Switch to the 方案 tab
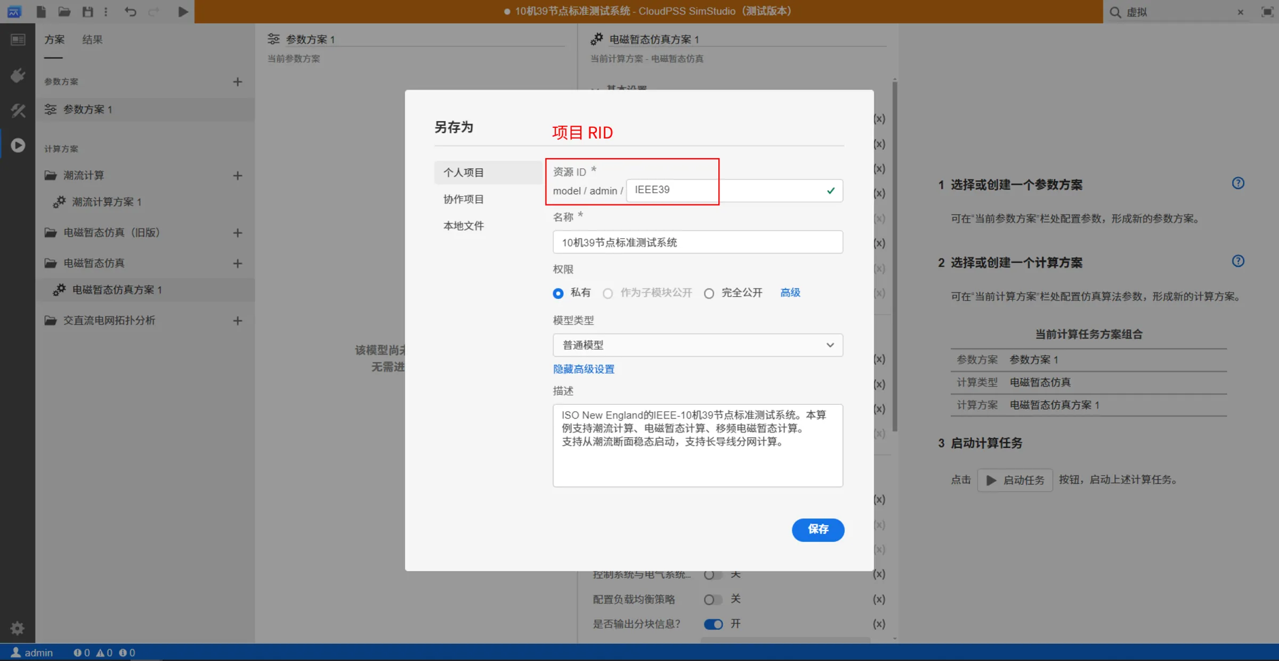The width and height of the screenshot is (1279, 661). tap(54, 39)
